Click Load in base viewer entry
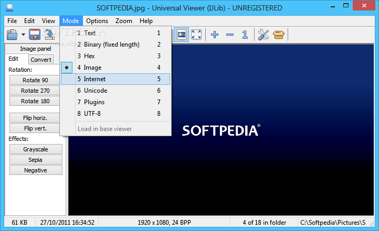The height and width of the screenshot is (231, 379). (115, 129)
